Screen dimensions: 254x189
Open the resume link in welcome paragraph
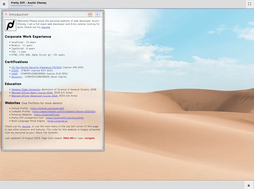point(46,27)
